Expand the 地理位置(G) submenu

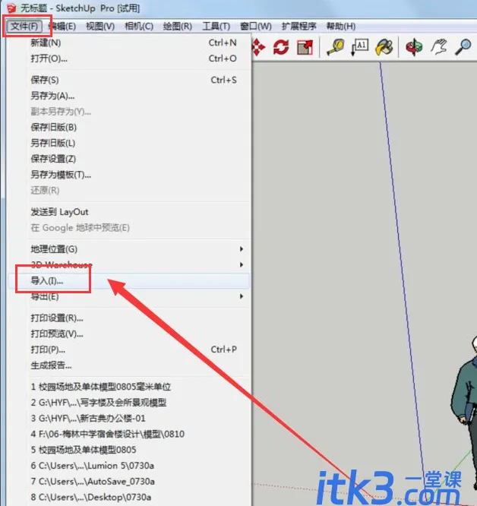click(x=128, y=249)
